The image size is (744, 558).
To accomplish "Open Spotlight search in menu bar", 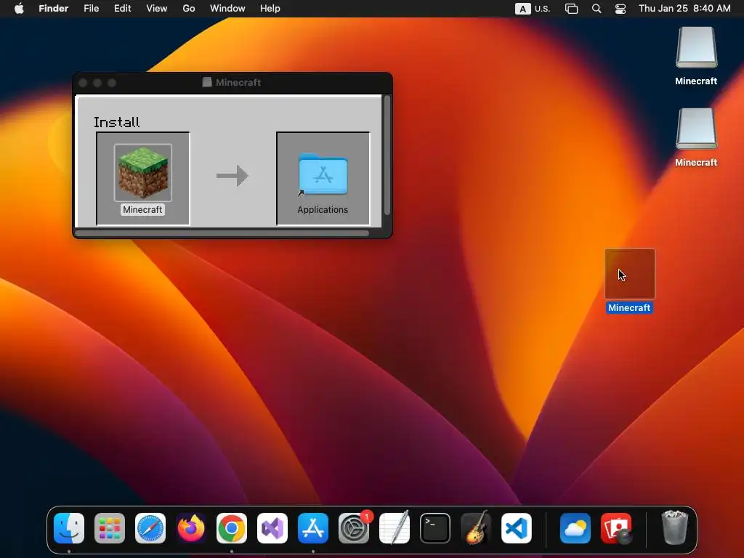I will click(x=597, y=9).
